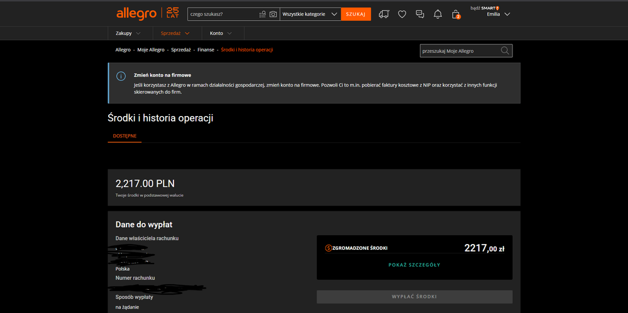Click WYPŁAĆ ŚRODKI button
The image size is (628, 313).
(414, 297)
